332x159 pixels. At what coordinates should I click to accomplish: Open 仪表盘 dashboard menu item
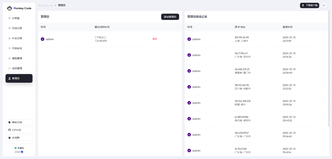(x=19, y=18)
